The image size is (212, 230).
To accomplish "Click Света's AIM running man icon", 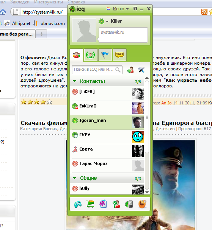I will [x=75, y=149].
